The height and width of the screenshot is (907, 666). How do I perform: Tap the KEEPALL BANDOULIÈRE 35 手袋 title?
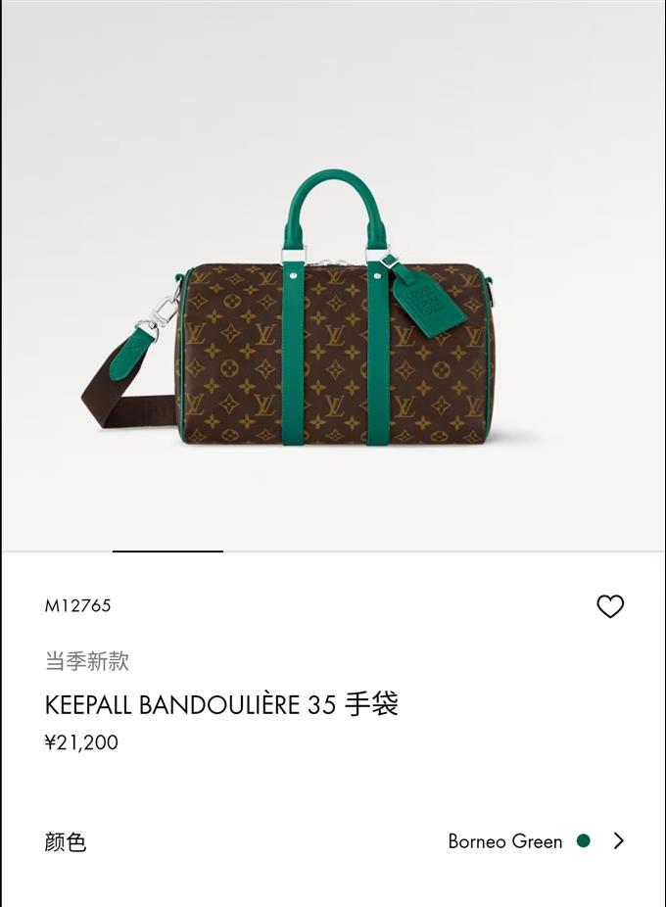[221, 704]
